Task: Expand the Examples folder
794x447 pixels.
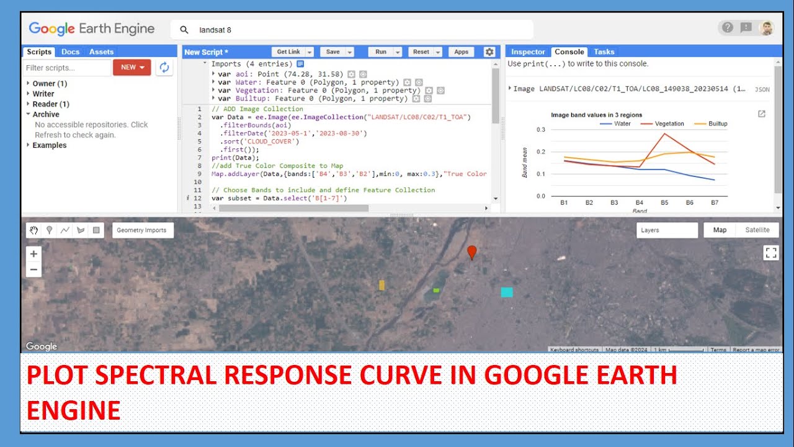Action: tap(28, 145)
